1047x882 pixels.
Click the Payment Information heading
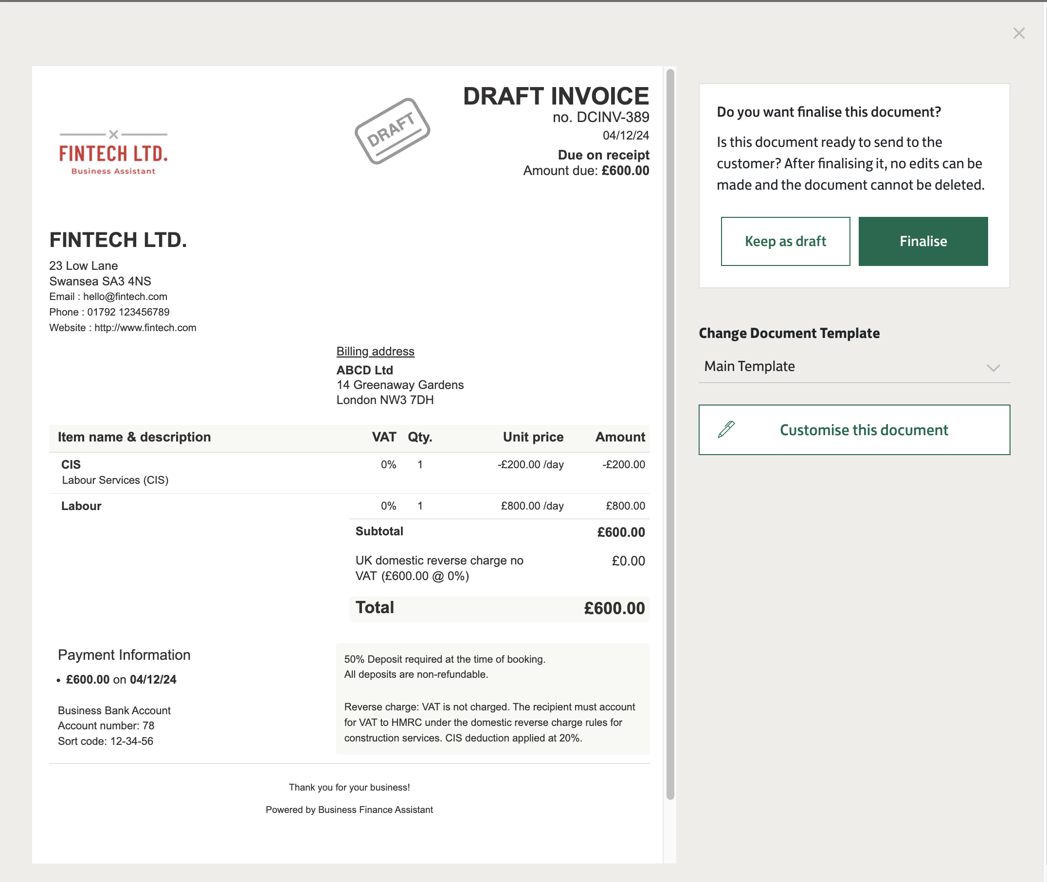(124, 655)
